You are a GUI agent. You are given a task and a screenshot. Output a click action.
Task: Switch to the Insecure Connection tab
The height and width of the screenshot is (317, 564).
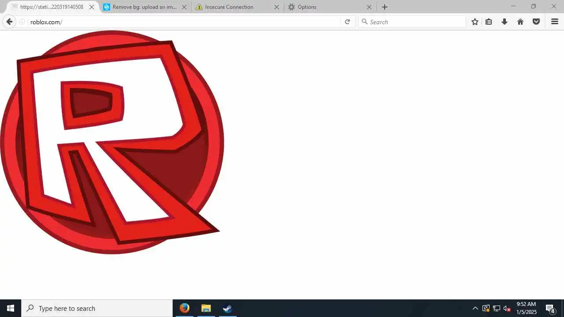[x=238, y=7]
